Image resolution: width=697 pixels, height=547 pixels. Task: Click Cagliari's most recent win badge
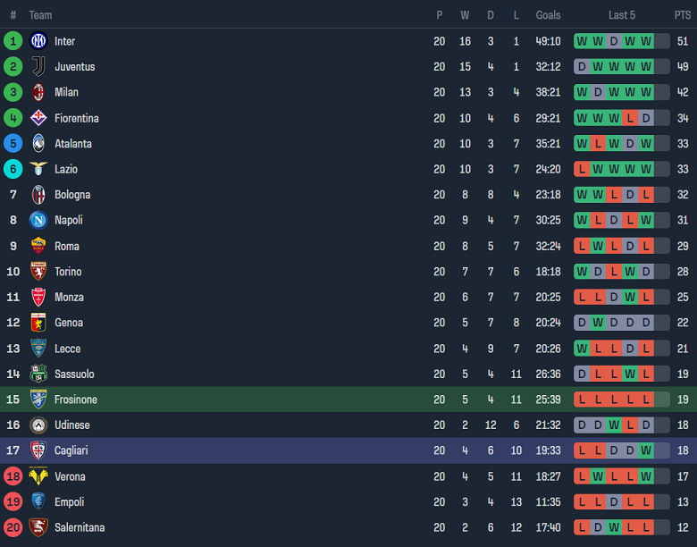(646, 450)
